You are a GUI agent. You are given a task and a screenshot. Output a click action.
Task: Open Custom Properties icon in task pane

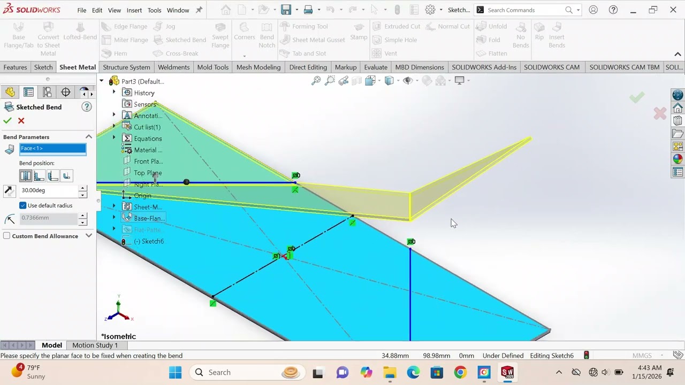(x=678, y=172)
